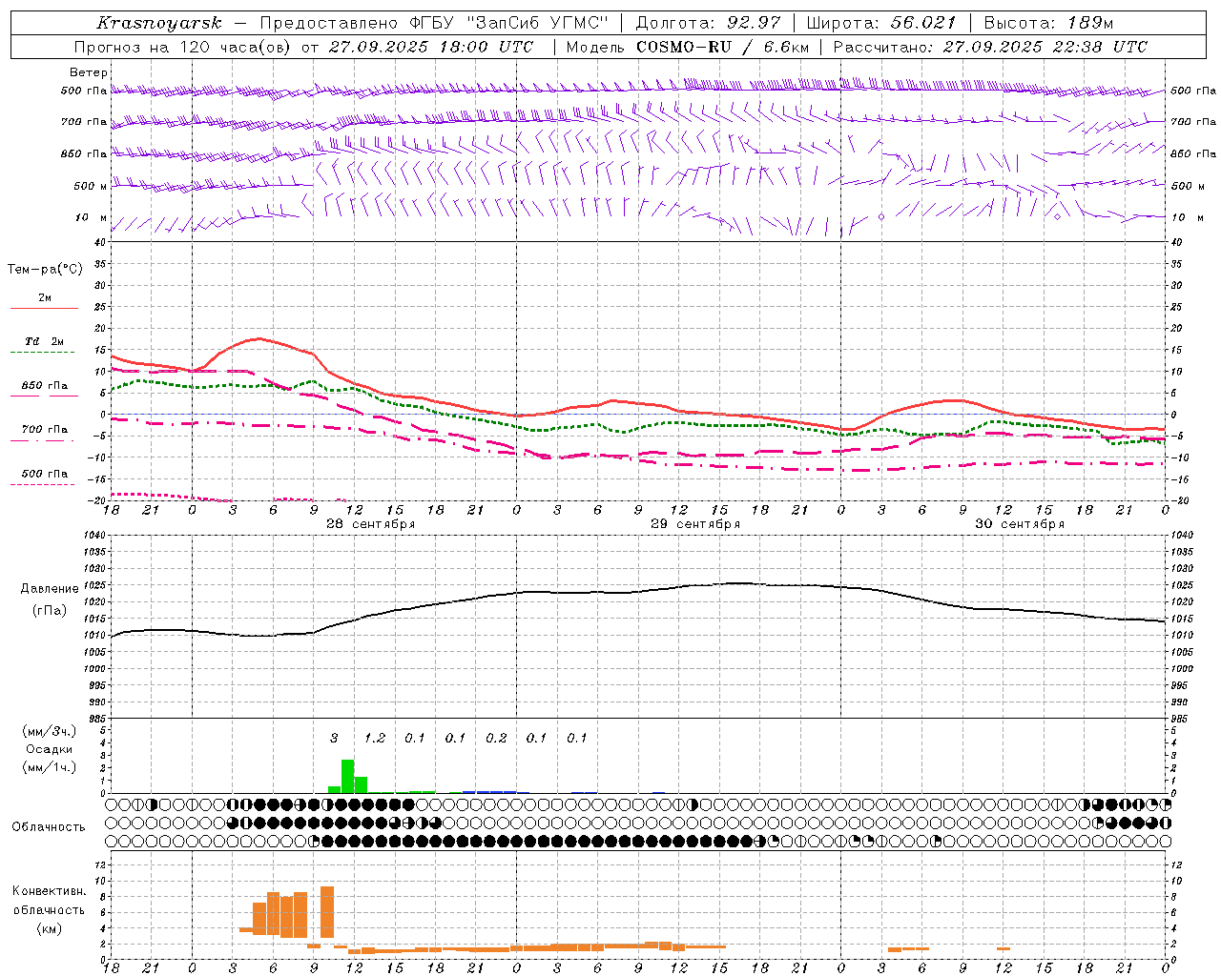This screenshot has height=976, width=1221.
Task: Click the 'Модель COSMO-RU / 6.6км' label
Action: point(688,47)
